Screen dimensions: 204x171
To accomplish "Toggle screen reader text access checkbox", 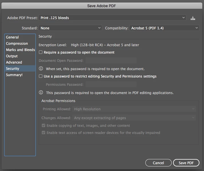I will 43,133.
